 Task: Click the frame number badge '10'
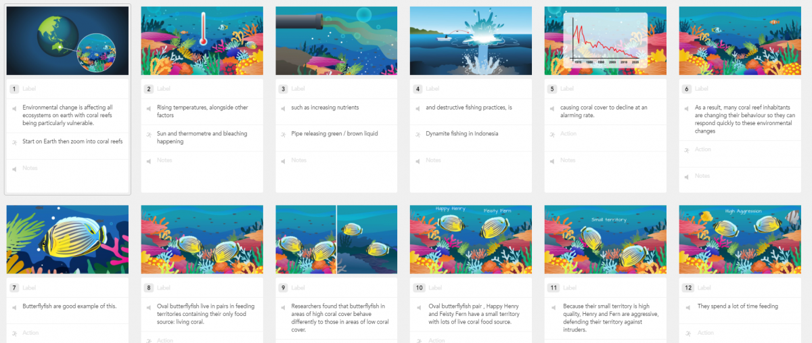coord(419,288)
